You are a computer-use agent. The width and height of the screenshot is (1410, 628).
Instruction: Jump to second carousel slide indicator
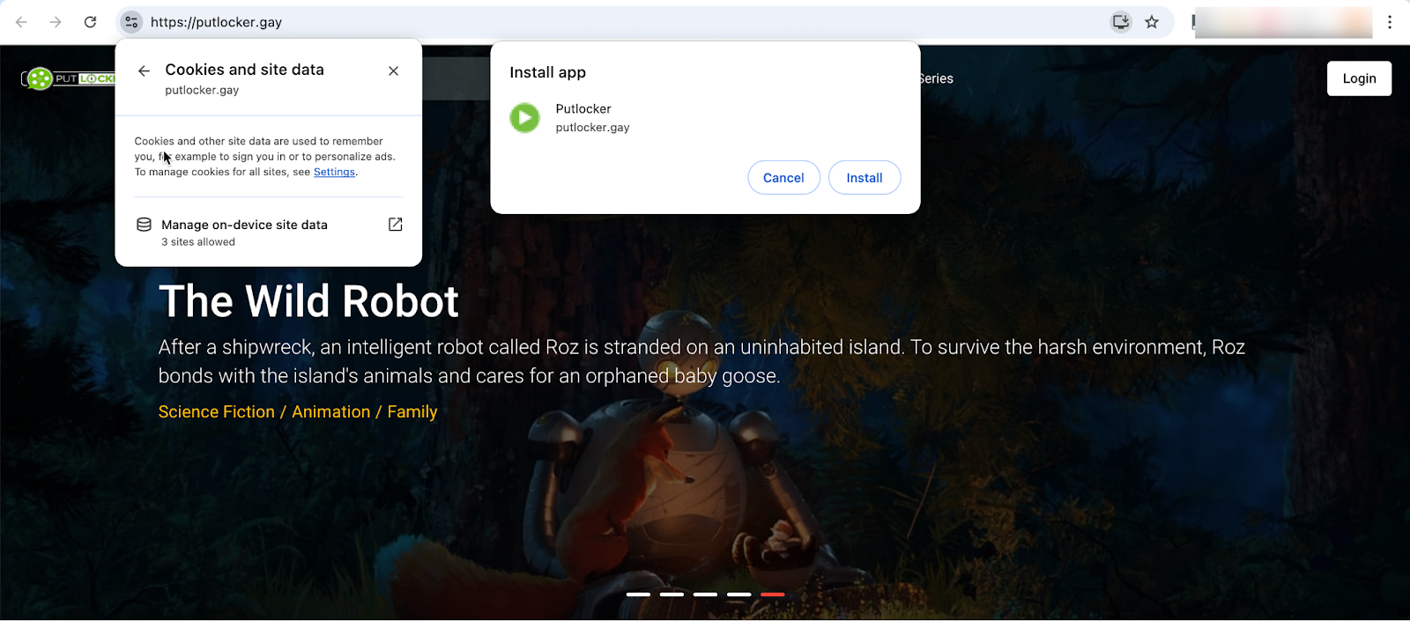(672, 595)
